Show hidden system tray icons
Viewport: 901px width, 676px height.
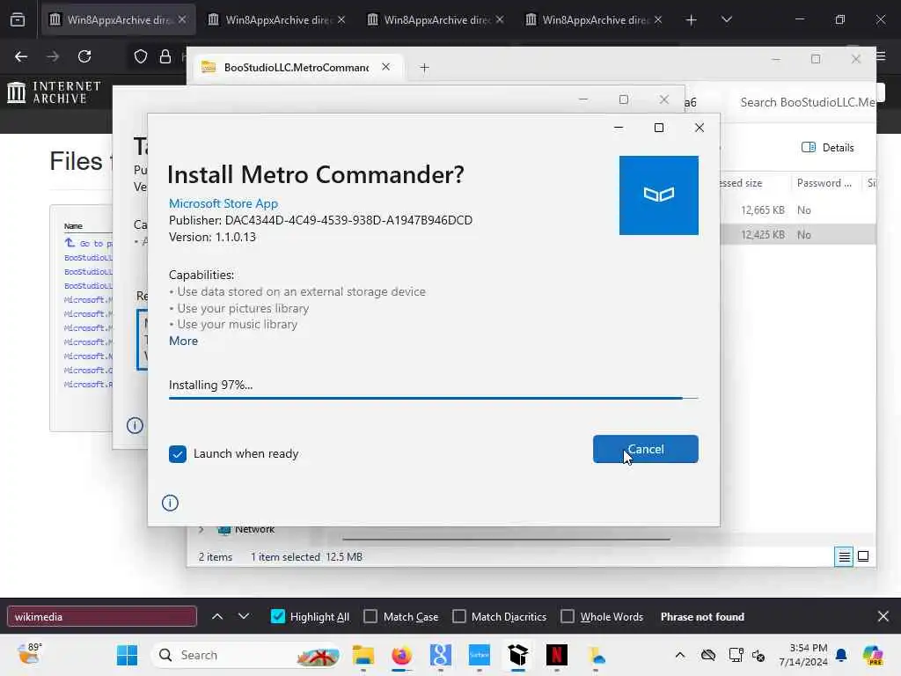[x=680, y=655]
